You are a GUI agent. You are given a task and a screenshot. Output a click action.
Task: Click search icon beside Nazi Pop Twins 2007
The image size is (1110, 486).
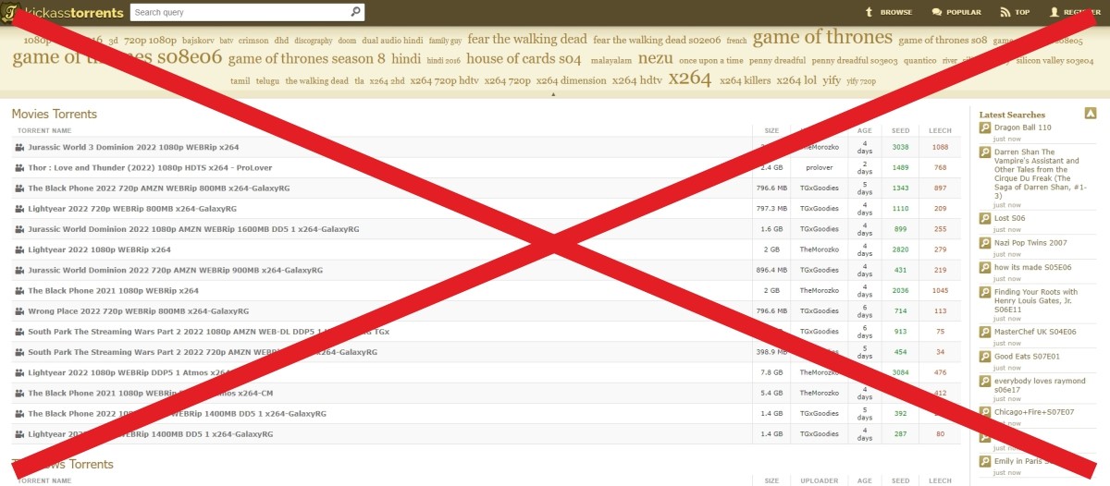pos(985,242)
